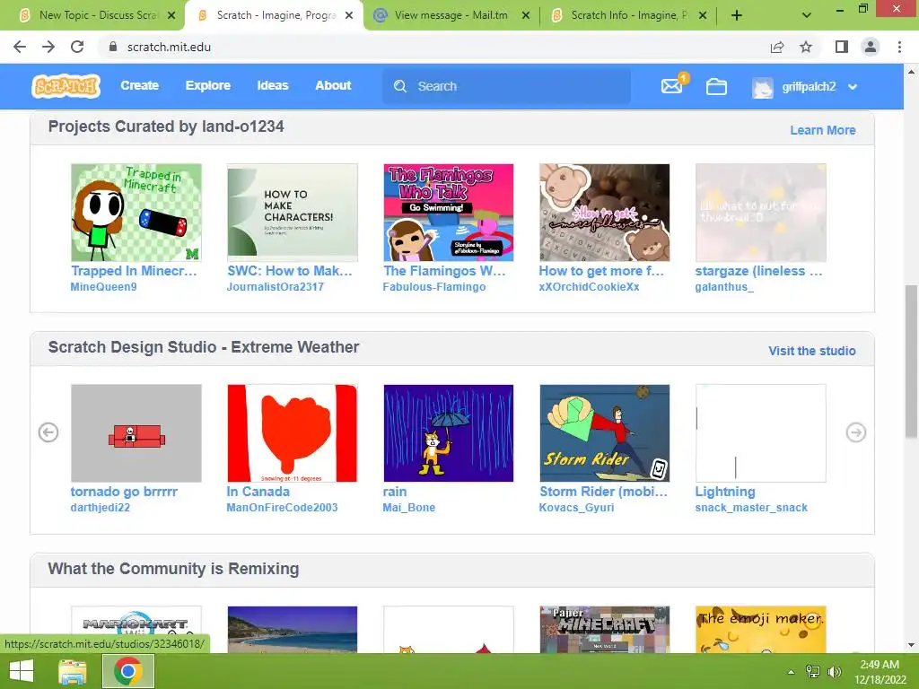Click previous arrow in Extreme Weather carousel
Screen dimensions: 919x689
pyautogui.click(x=48, y=432)
